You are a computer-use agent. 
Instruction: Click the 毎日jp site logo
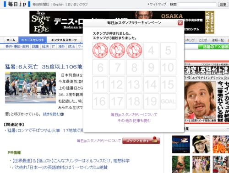[x=17, y=4]
